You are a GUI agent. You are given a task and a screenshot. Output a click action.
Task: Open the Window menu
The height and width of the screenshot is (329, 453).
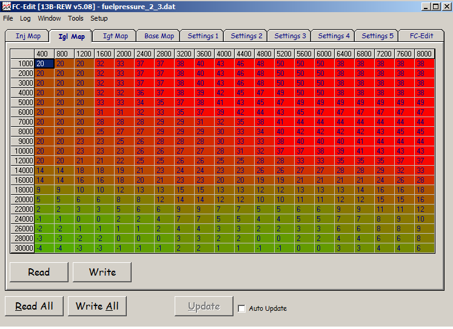click(49, 18)
